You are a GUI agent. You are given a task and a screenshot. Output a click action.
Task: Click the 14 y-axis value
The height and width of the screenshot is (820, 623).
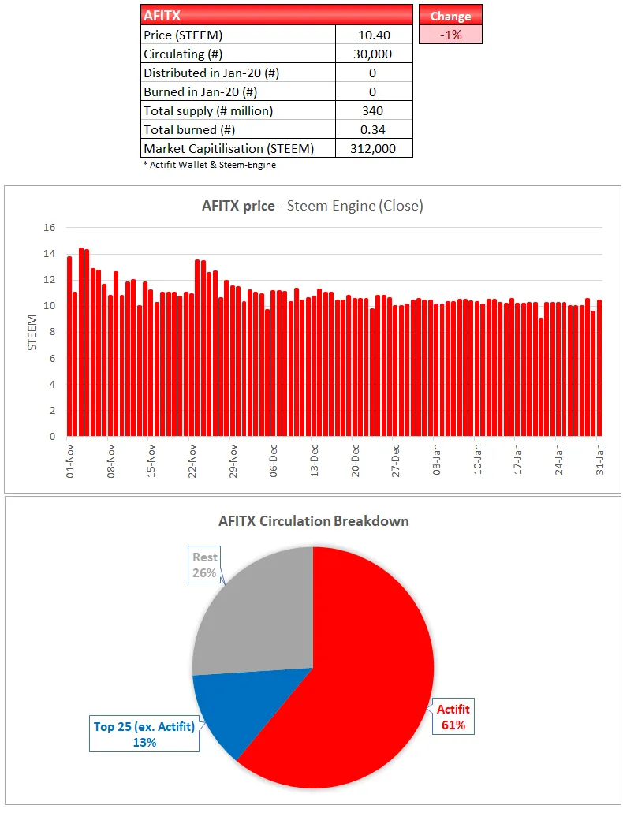49,254
